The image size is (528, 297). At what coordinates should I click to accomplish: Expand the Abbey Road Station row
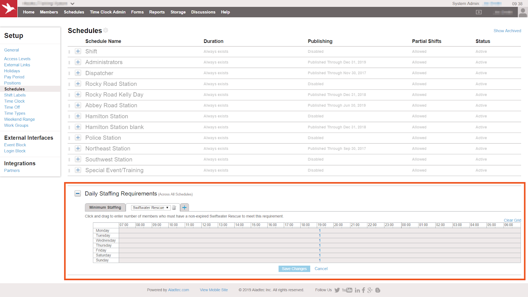tap(78, 105)
